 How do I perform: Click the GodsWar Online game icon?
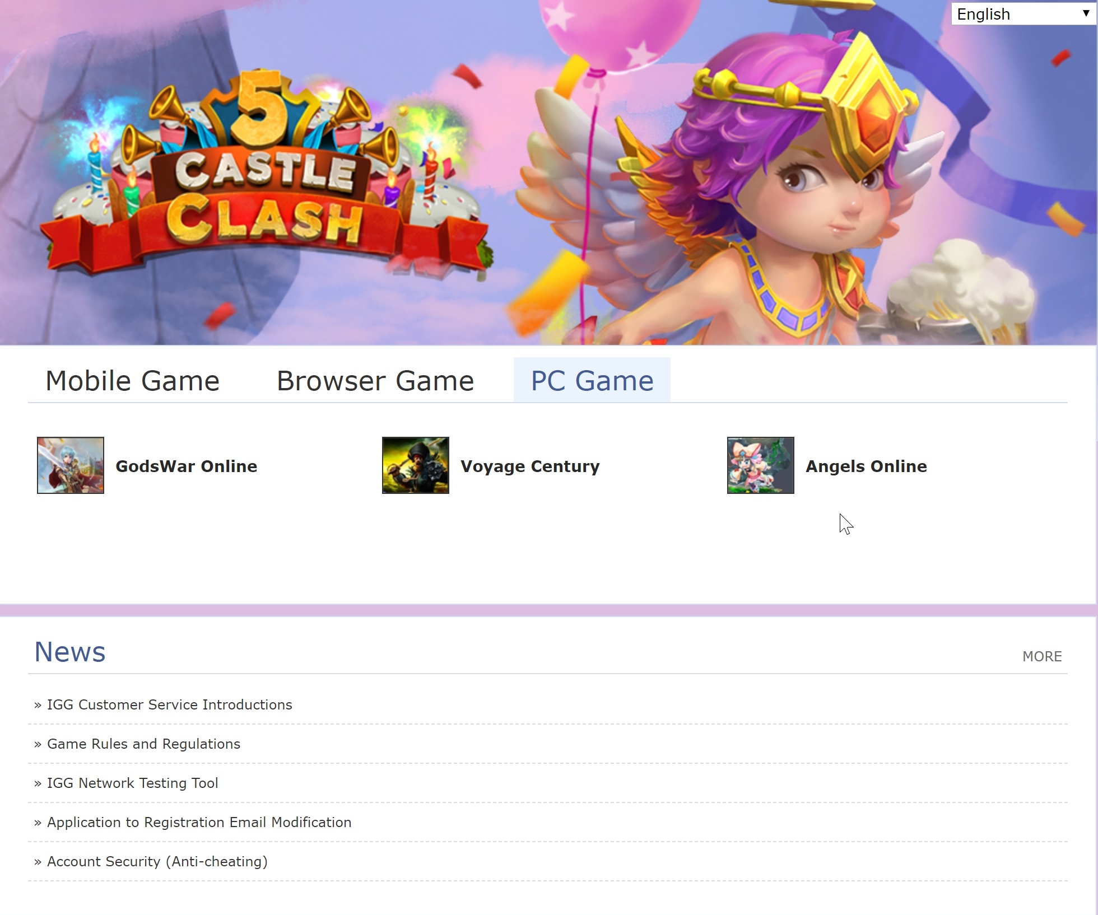71,465
